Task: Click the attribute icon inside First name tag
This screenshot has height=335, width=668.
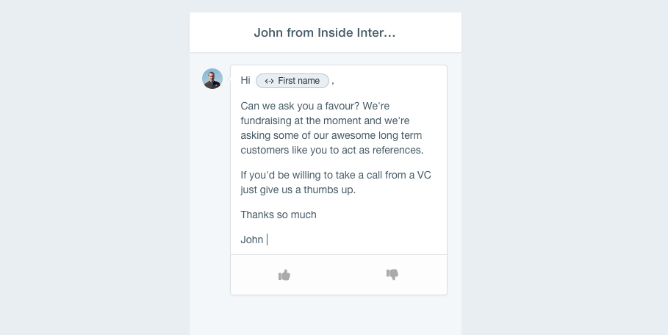Action: coord(269,81)
